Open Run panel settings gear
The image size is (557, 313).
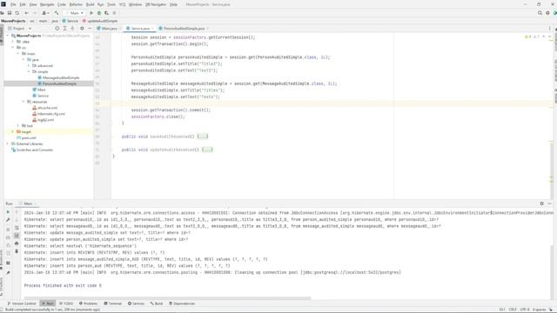click(x=541, y=203)
